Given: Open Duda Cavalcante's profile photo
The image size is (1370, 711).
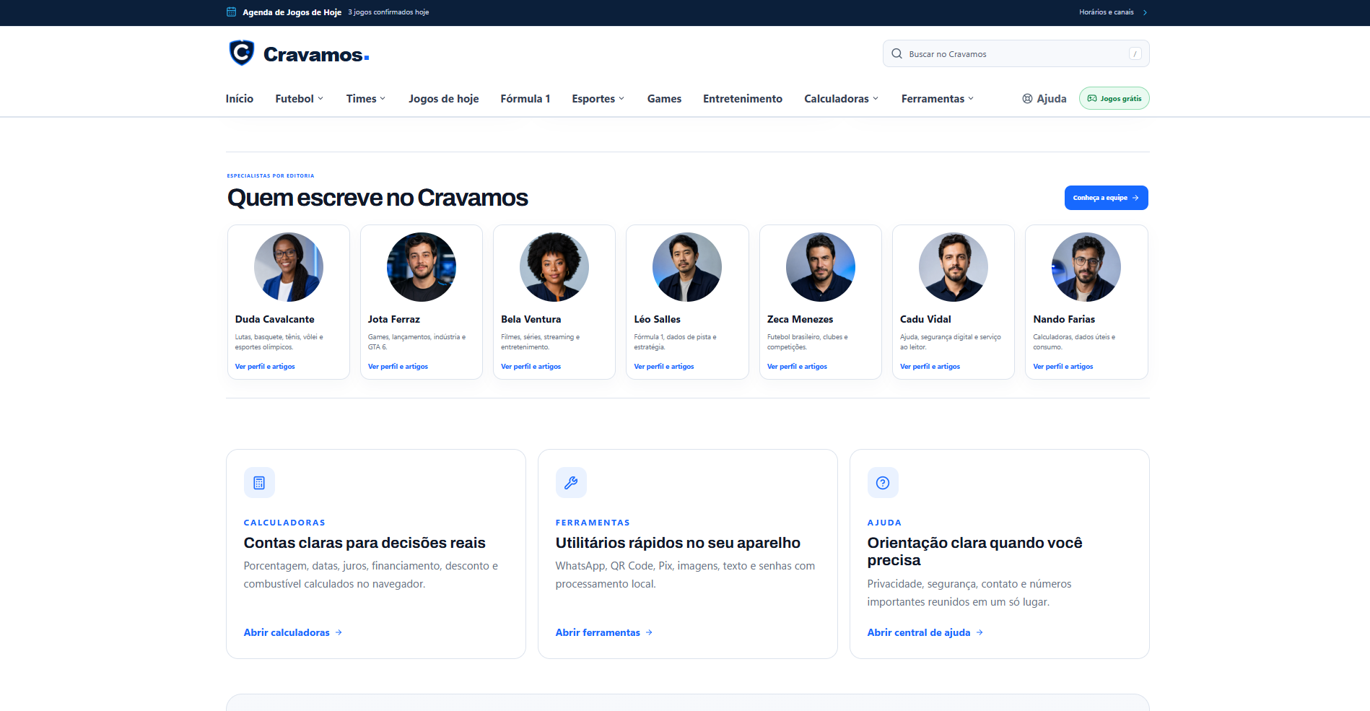Looking at the screenshot, I should (289, 267).
